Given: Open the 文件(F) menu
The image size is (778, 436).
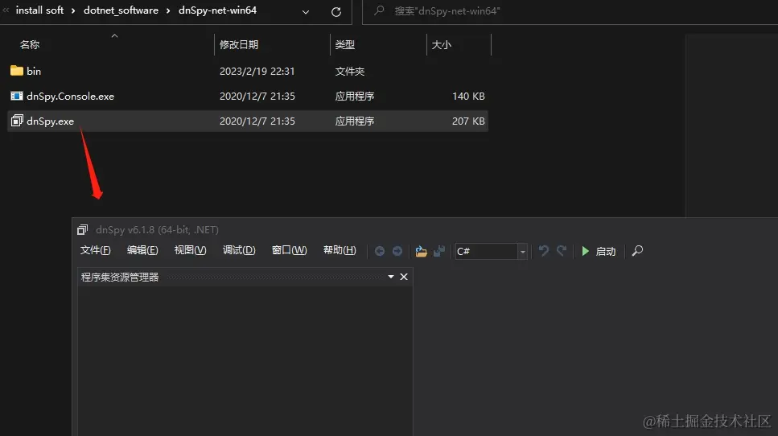Looking at the screenshot, I should pos(95,250).
